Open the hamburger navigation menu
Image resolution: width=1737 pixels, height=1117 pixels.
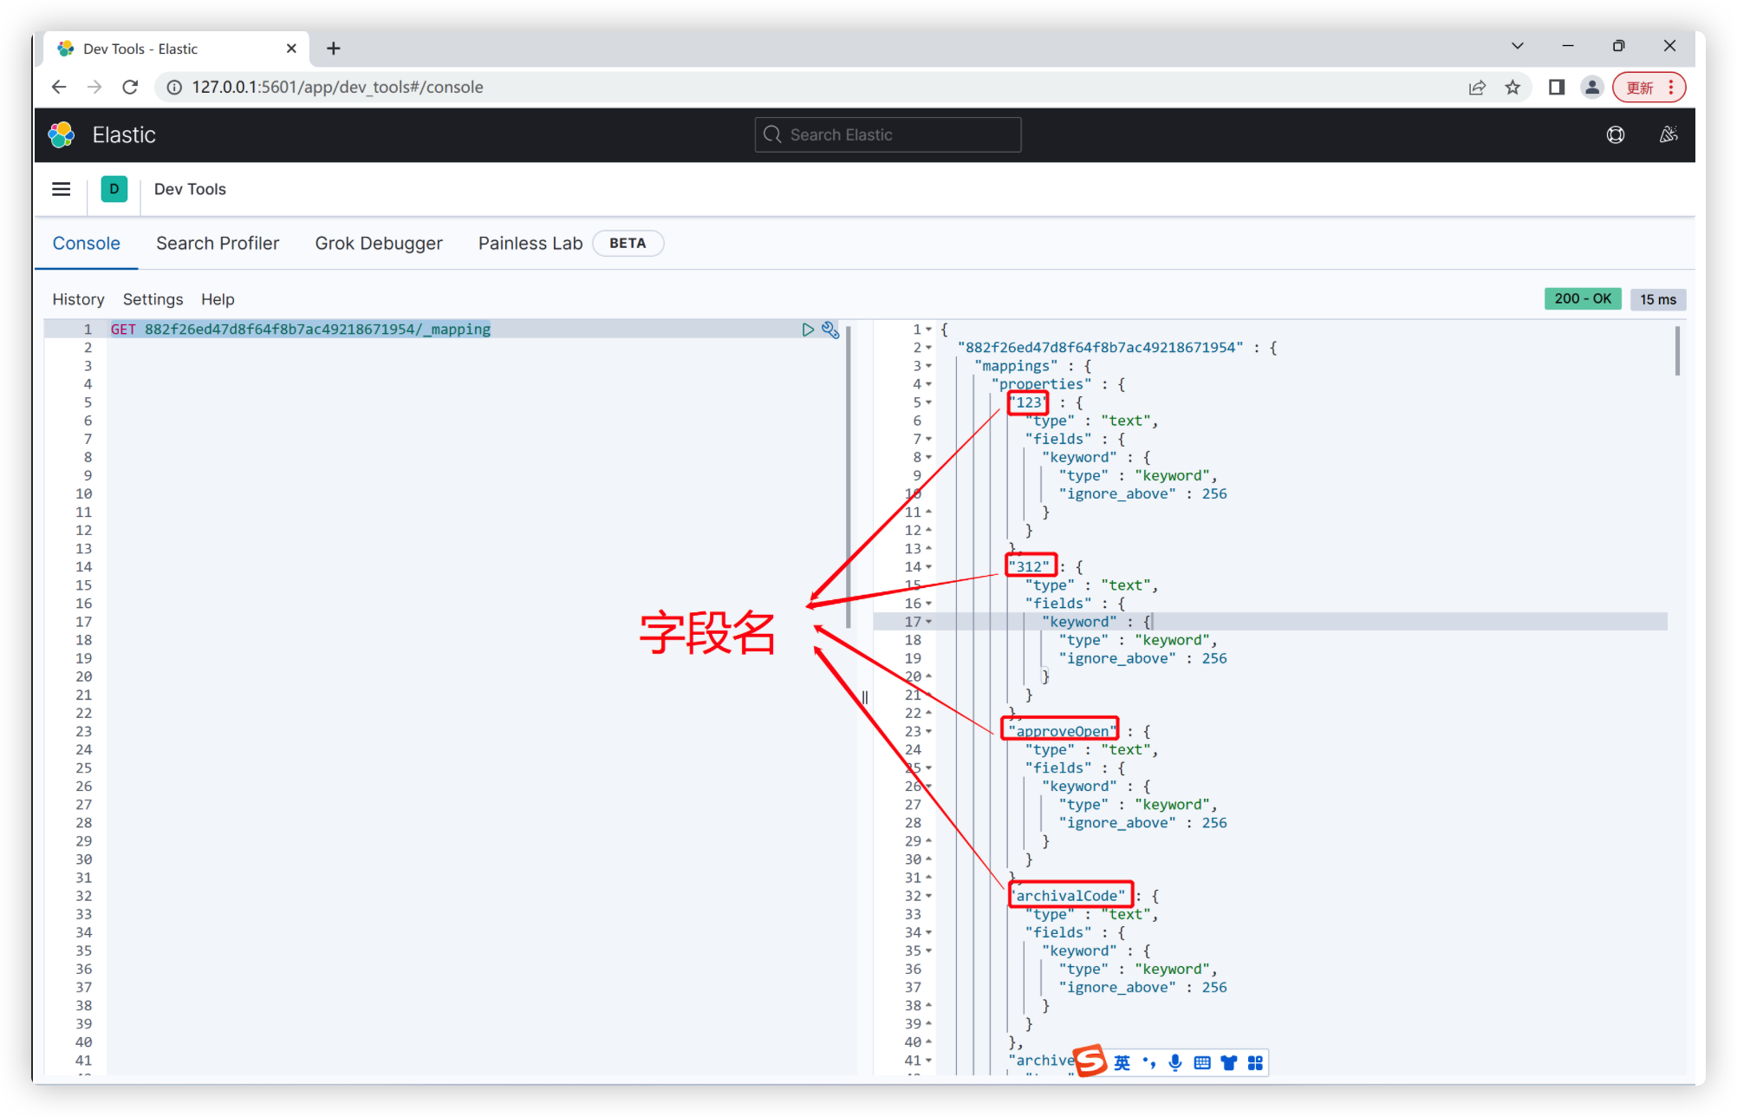(x=61, y=189)
